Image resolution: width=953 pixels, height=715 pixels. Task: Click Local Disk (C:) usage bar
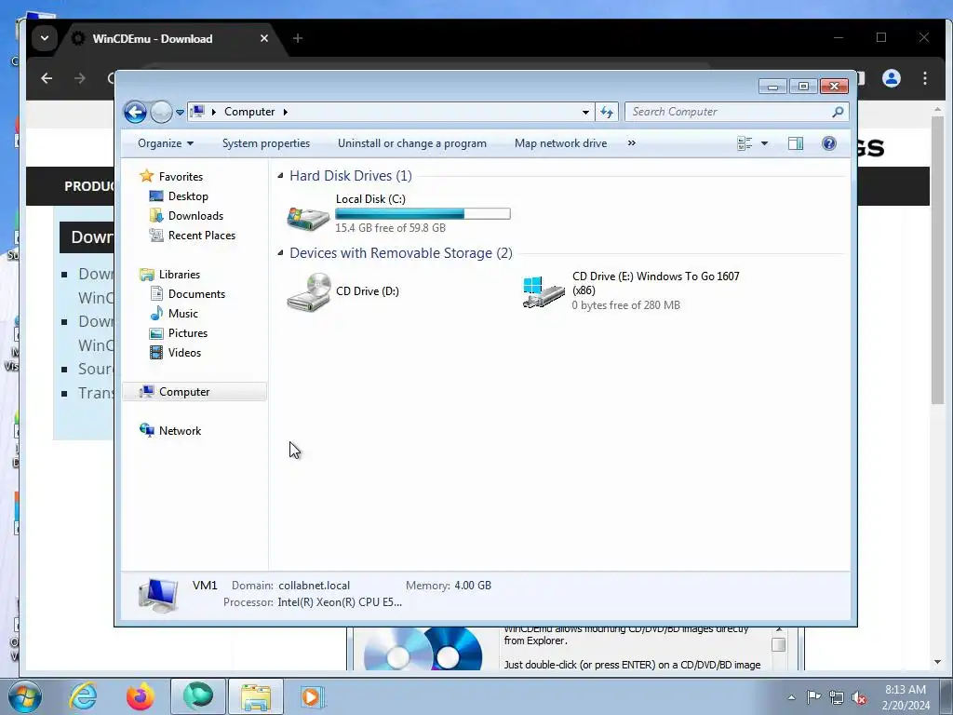pos(423,213)
